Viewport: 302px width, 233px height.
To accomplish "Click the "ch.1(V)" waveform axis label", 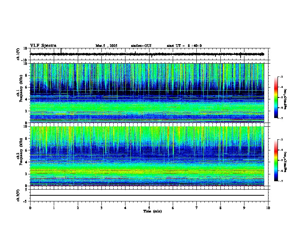I will (18, 54).
